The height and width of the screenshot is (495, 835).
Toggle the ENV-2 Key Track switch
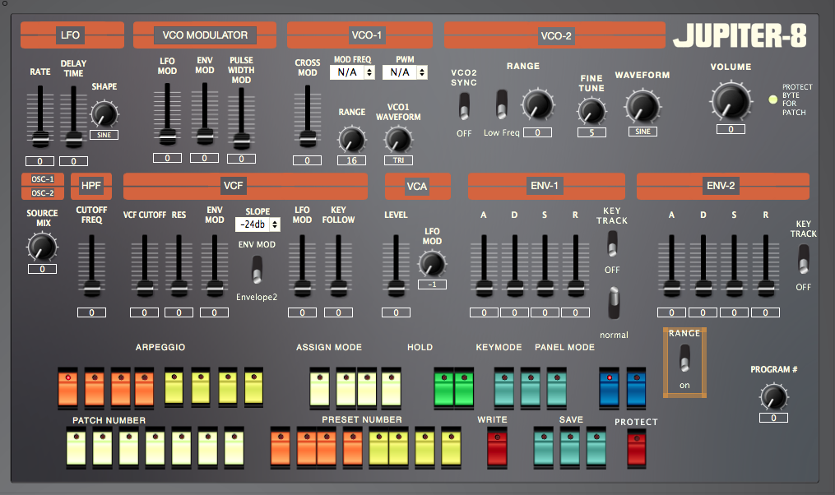click(x=804, y=259)
